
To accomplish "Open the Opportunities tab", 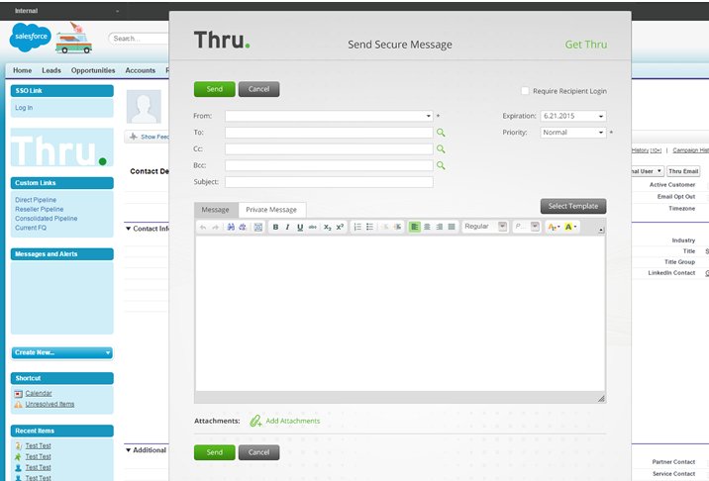I will tap(93, 70).
